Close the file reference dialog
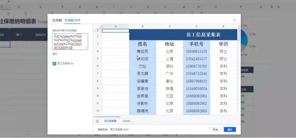This screenshot has height=138, width=296. click(x=235, y=20)
